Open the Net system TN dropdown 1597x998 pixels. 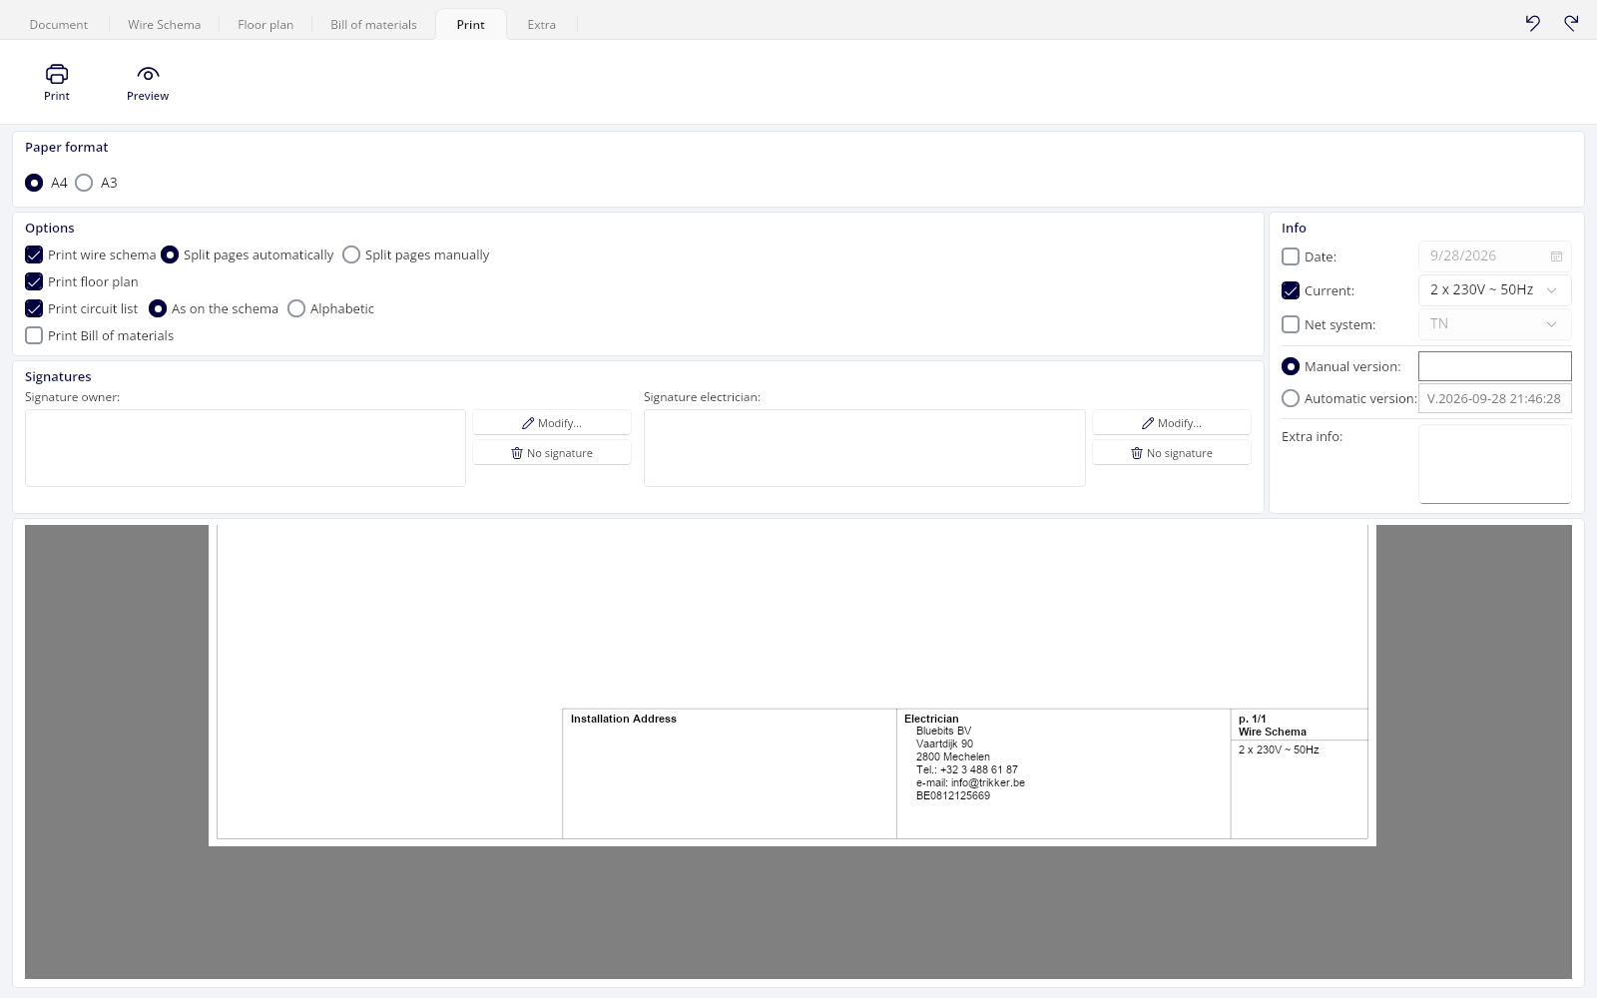coord(1494,323)
